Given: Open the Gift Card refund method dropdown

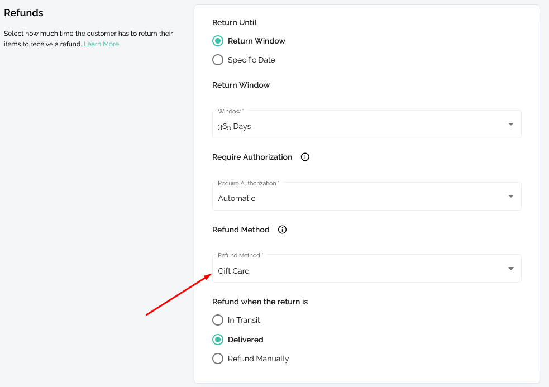Looking at the screenshot, I should [x=366, y=269].
